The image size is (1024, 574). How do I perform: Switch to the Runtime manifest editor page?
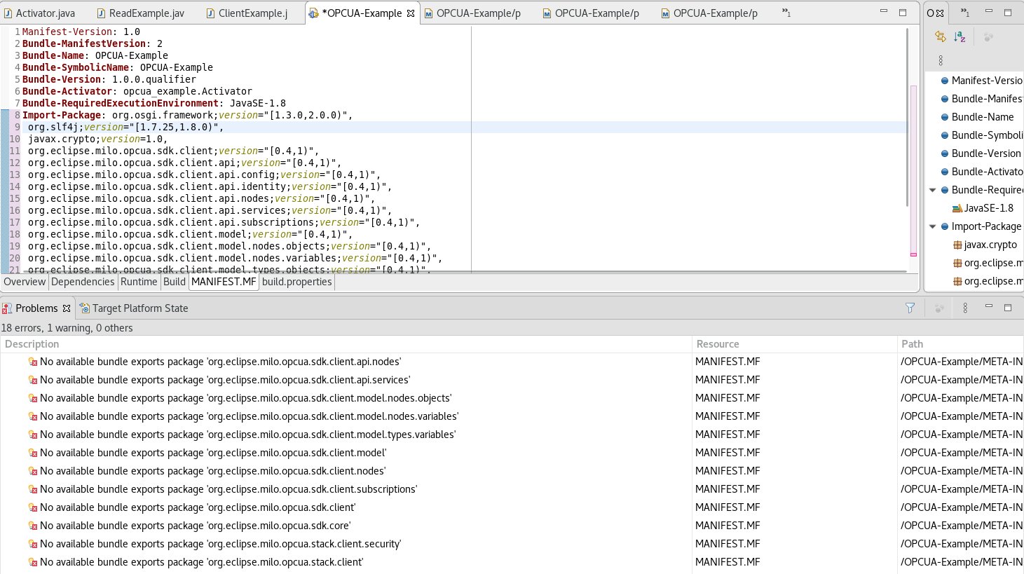click(x=139, y=282)
